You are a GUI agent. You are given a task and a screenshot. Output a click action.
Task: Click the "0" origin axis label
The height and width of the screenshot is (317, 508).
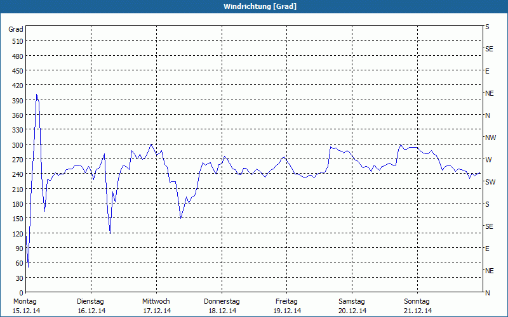22,293
